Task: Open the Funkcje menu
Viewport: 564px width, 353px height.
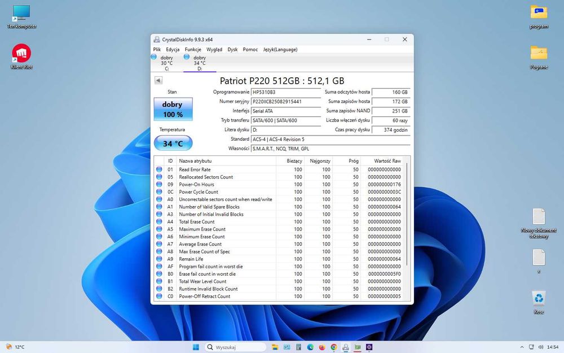Action: pyautogui.click(x=193, y=49)
